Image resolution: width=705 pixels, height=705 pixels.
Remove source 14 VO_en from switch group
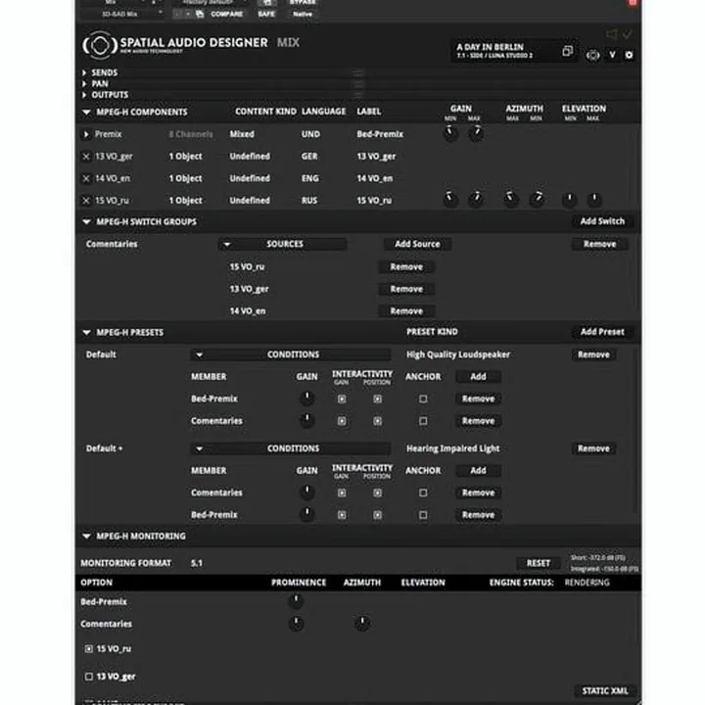[x=406, y=311]
